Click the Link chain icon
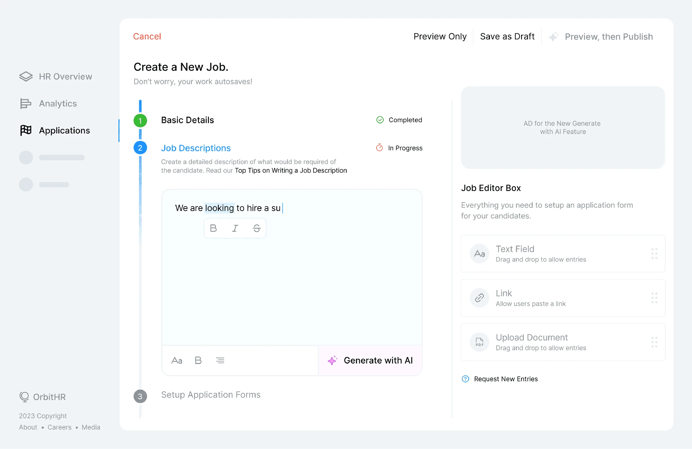This screenshot has width=692, height=449. (x=480, y=298)
